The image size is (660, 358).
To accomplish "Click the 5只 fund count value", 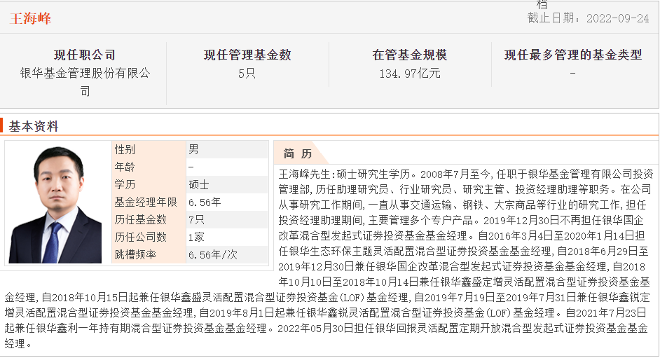I will point(247,74).
